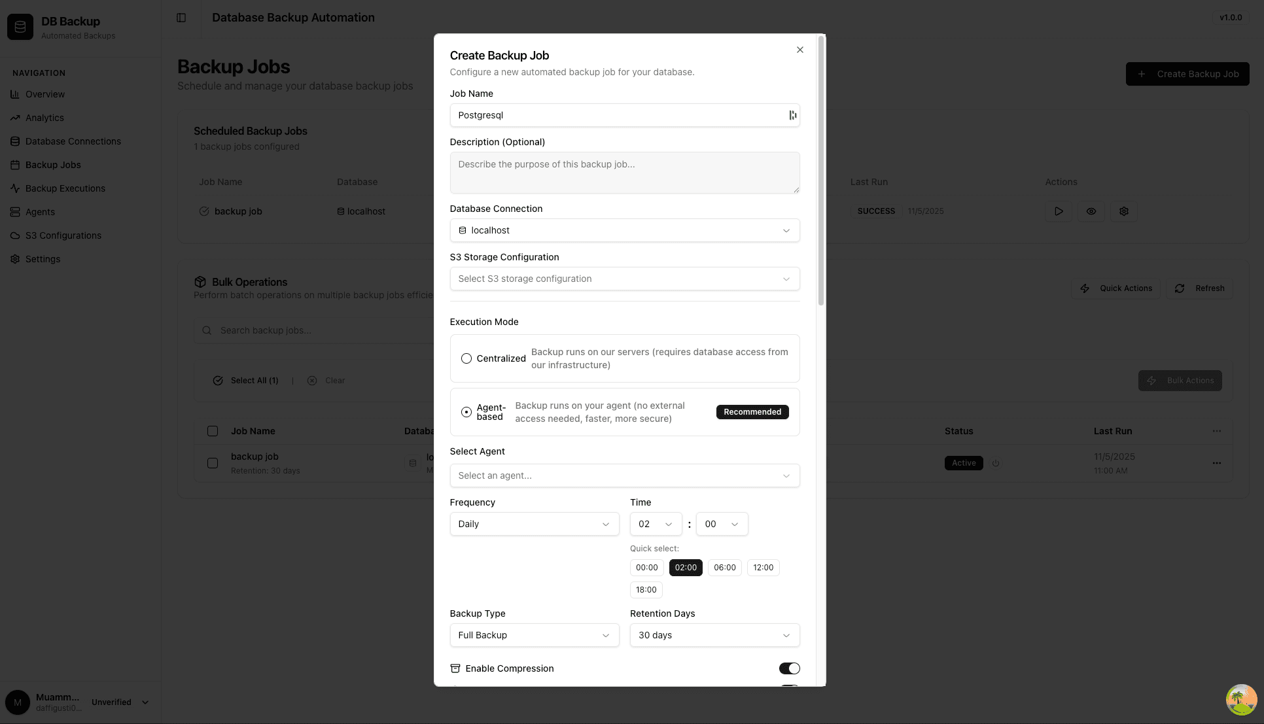Open the S3 Storage Configuration dropdown

coord(624,279)
